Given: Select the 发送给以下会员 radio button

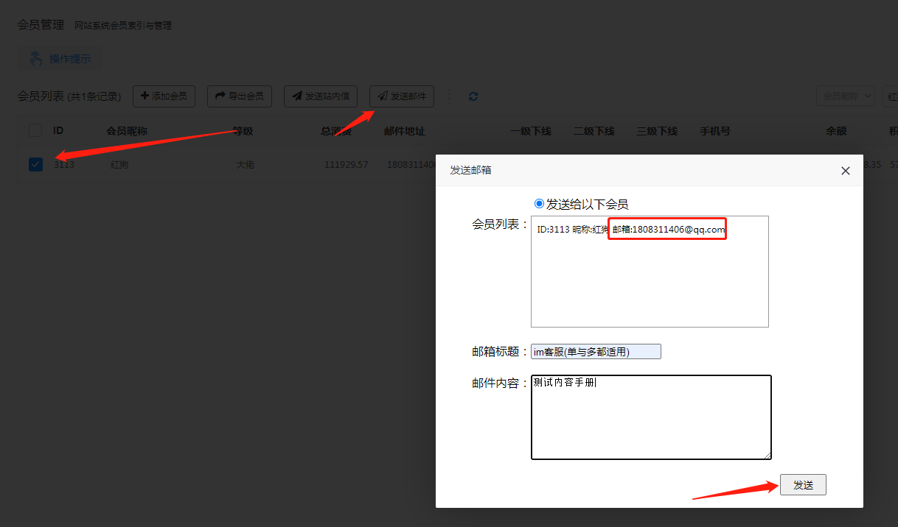Looking at the screenshot, I should (x=539, y=204).
